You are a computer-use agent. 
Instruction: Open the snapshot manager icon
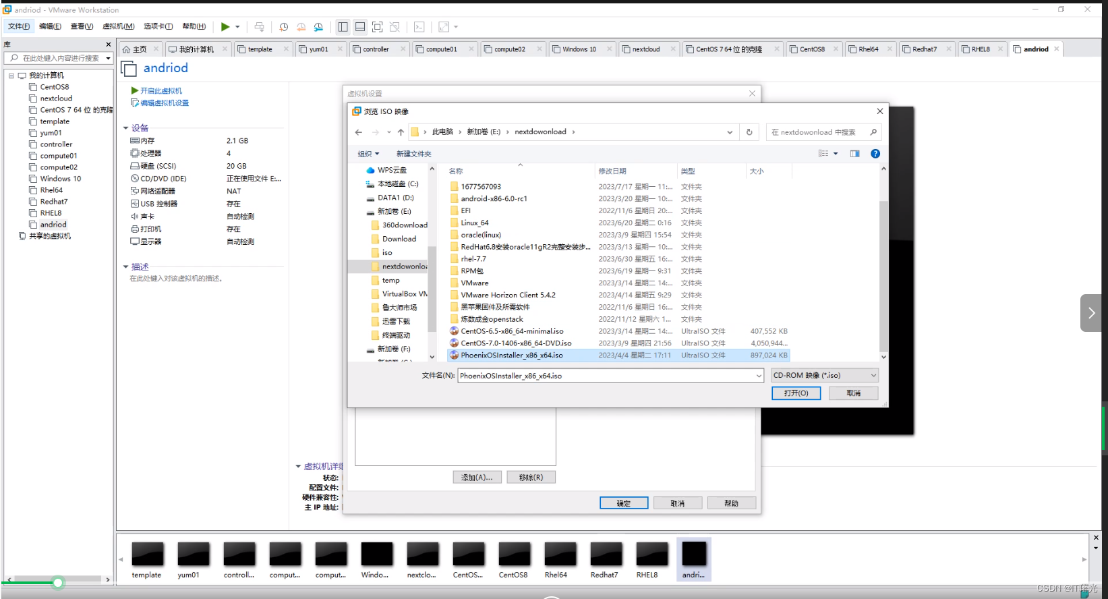point(318,27)
